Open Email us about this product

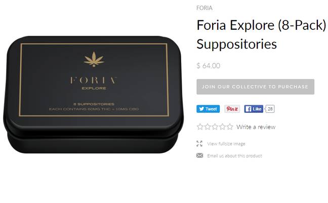(234, 156)
